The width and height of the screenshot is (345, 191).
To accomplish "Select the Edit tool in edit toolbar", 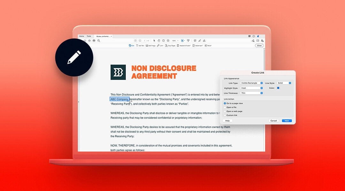I will (132, 46).
